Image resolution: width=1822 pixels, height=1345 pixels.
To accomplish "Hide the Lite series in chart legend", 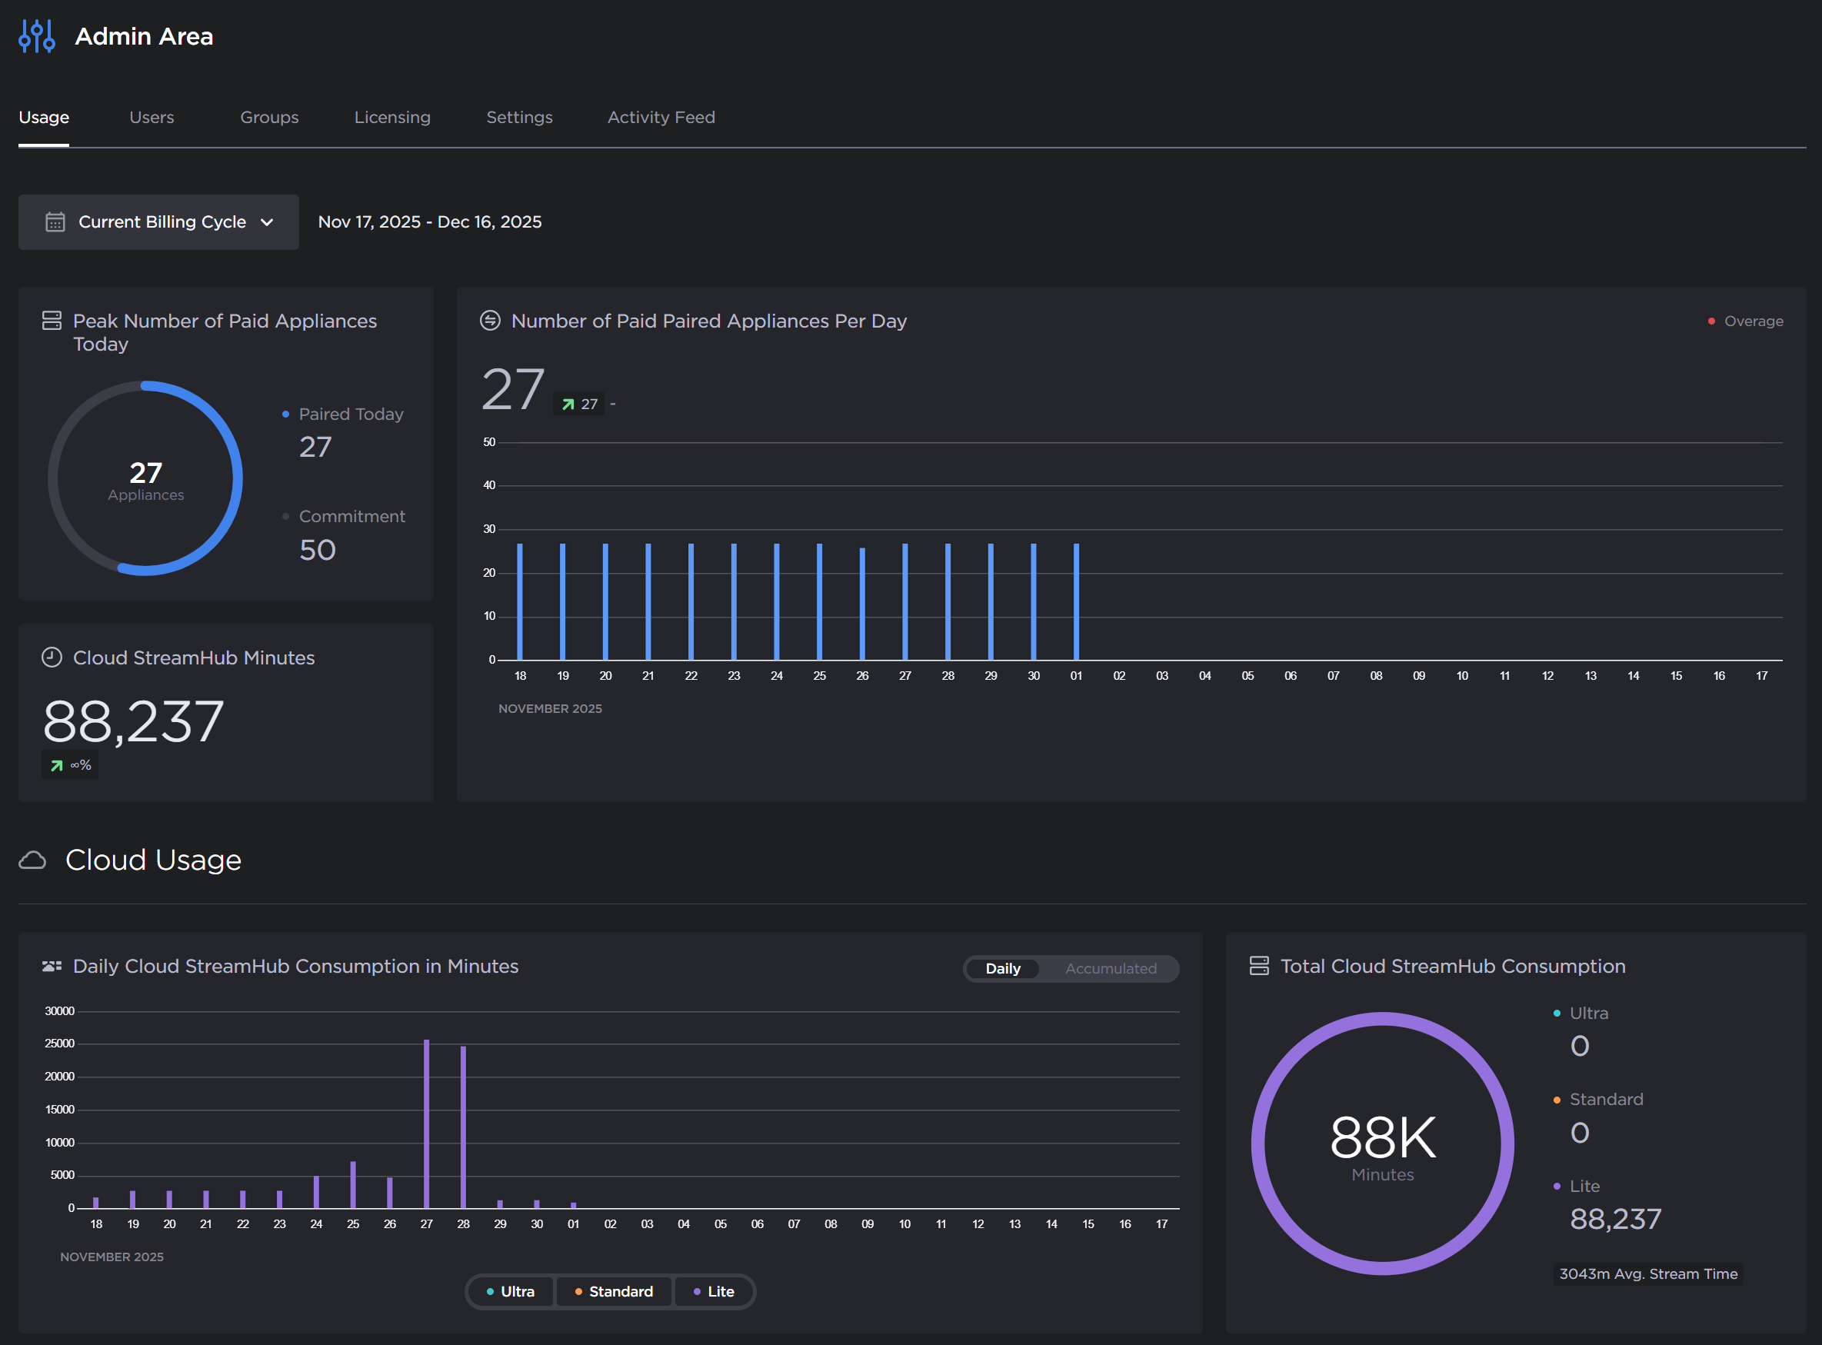I will tap(713, 1292).
